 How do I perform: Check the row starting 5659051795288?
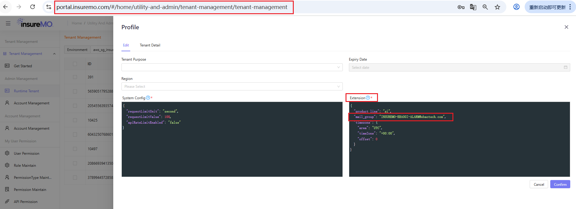tap(75, 91)
